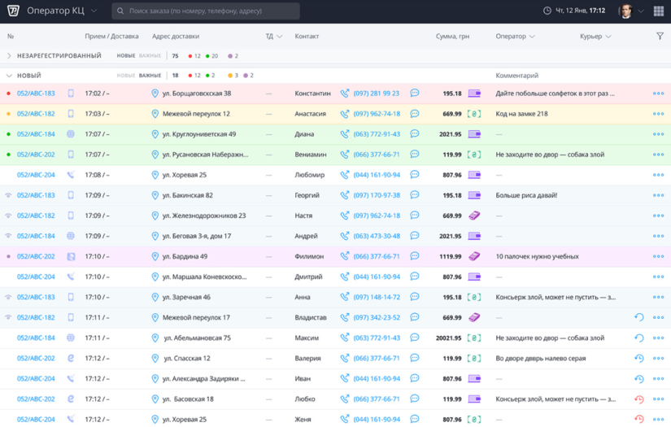The height and width of the screenshot is (427, 671).
Task: Click the Прием / Доставка column header
Action: tap(111, 37)
